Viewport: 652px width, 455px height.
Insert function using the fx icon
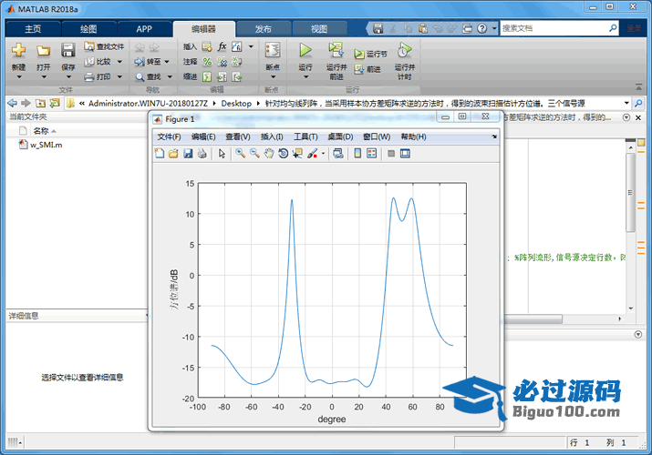223,46
